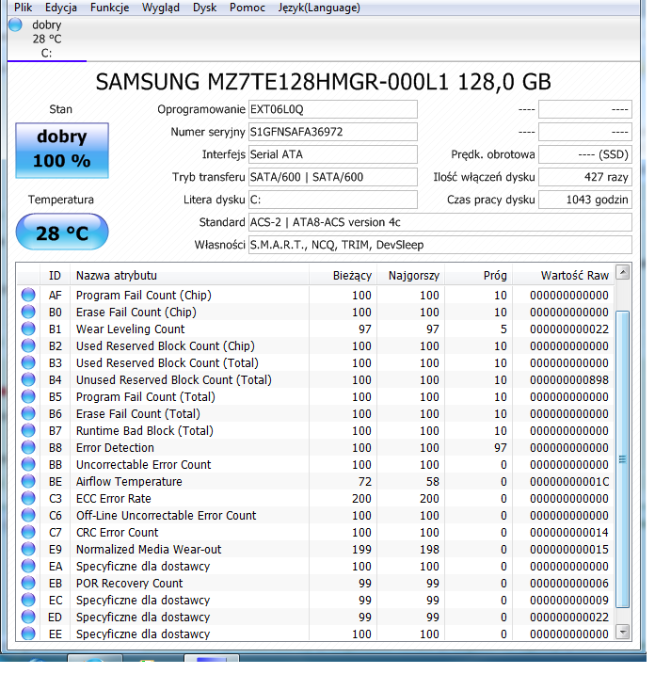655x674 pixels.
Task: Click status orb for Wear Leveling Count
Action: point(28,329)
